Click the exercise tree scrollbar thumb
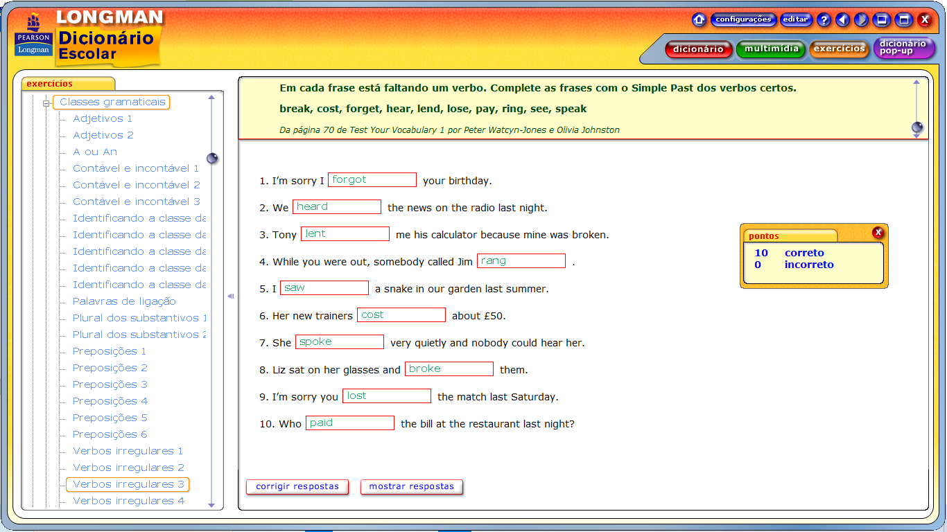947x532 pixels. point(212,158)
